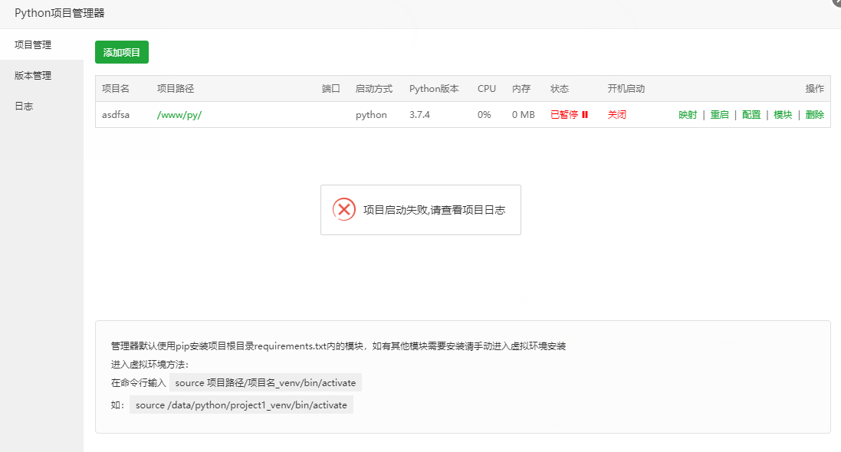Open 模块 for project asdfsa
Viewport: 841px width, 452px height.
[783, 115]
